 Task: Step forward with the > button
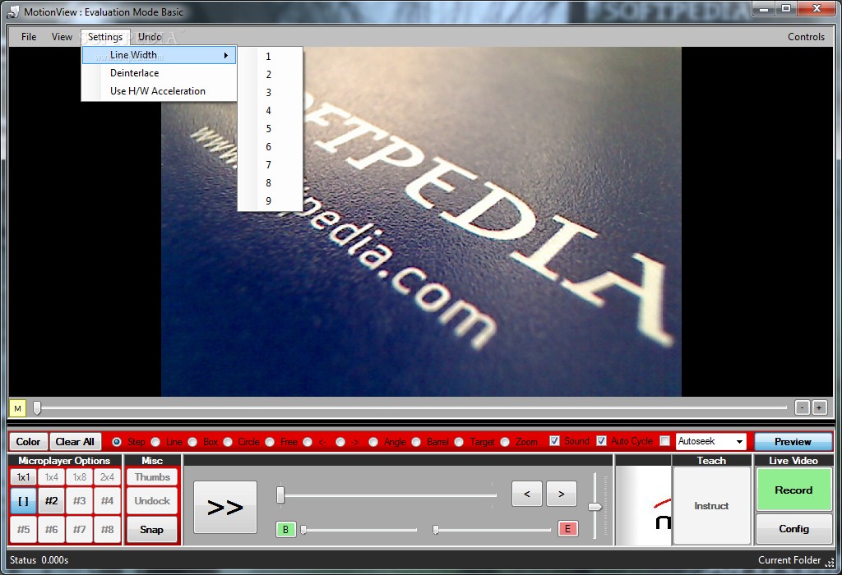(x=561, y=494)
